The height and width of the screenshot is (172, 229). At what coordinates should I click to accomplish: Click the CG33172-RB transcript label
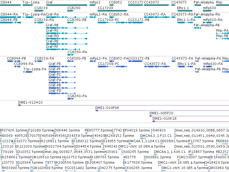(139, 20)
